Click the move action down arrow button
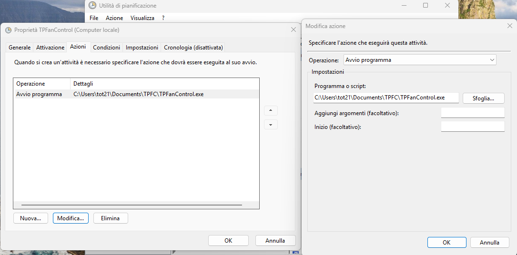Screen dimensions: 517x255 271,125
